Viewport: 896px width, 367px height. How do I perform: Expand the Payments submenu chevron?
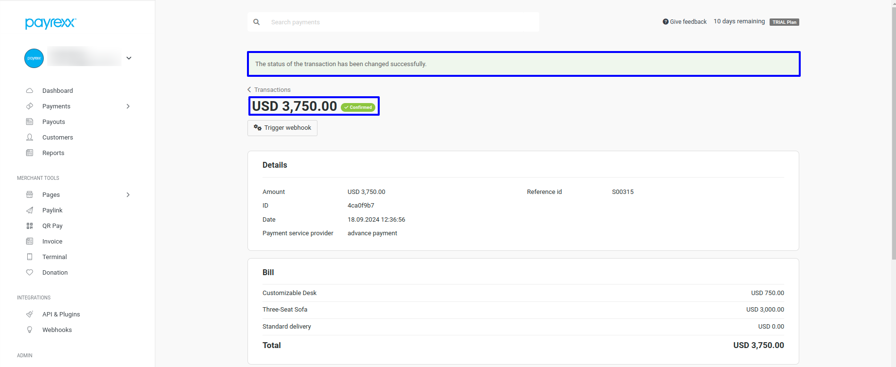[x=128, y=106]
